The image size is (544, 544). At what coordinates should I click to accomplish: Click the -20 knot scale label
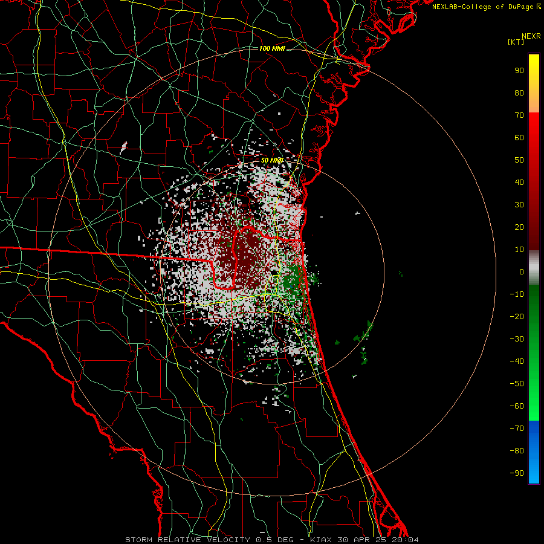coord(517,316)
